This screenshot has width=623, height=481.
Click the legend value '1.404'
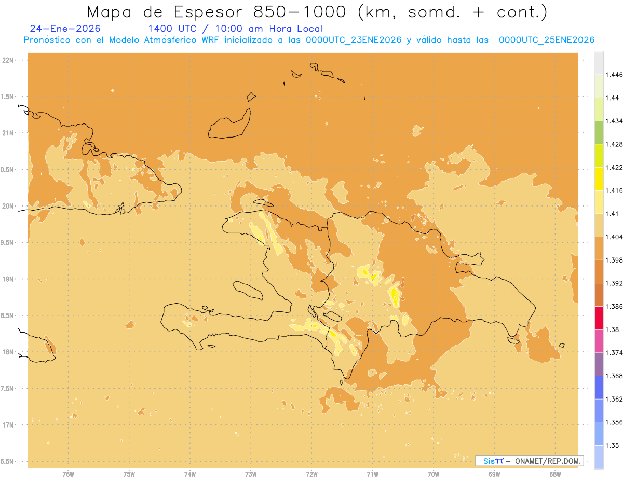(x=613, y=237)
